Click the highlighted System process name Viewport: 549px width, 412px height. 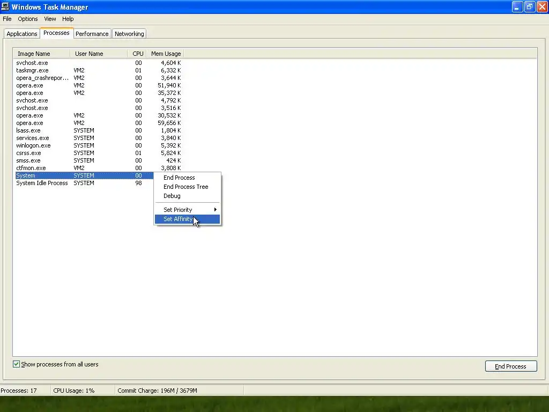coord(26,175)
